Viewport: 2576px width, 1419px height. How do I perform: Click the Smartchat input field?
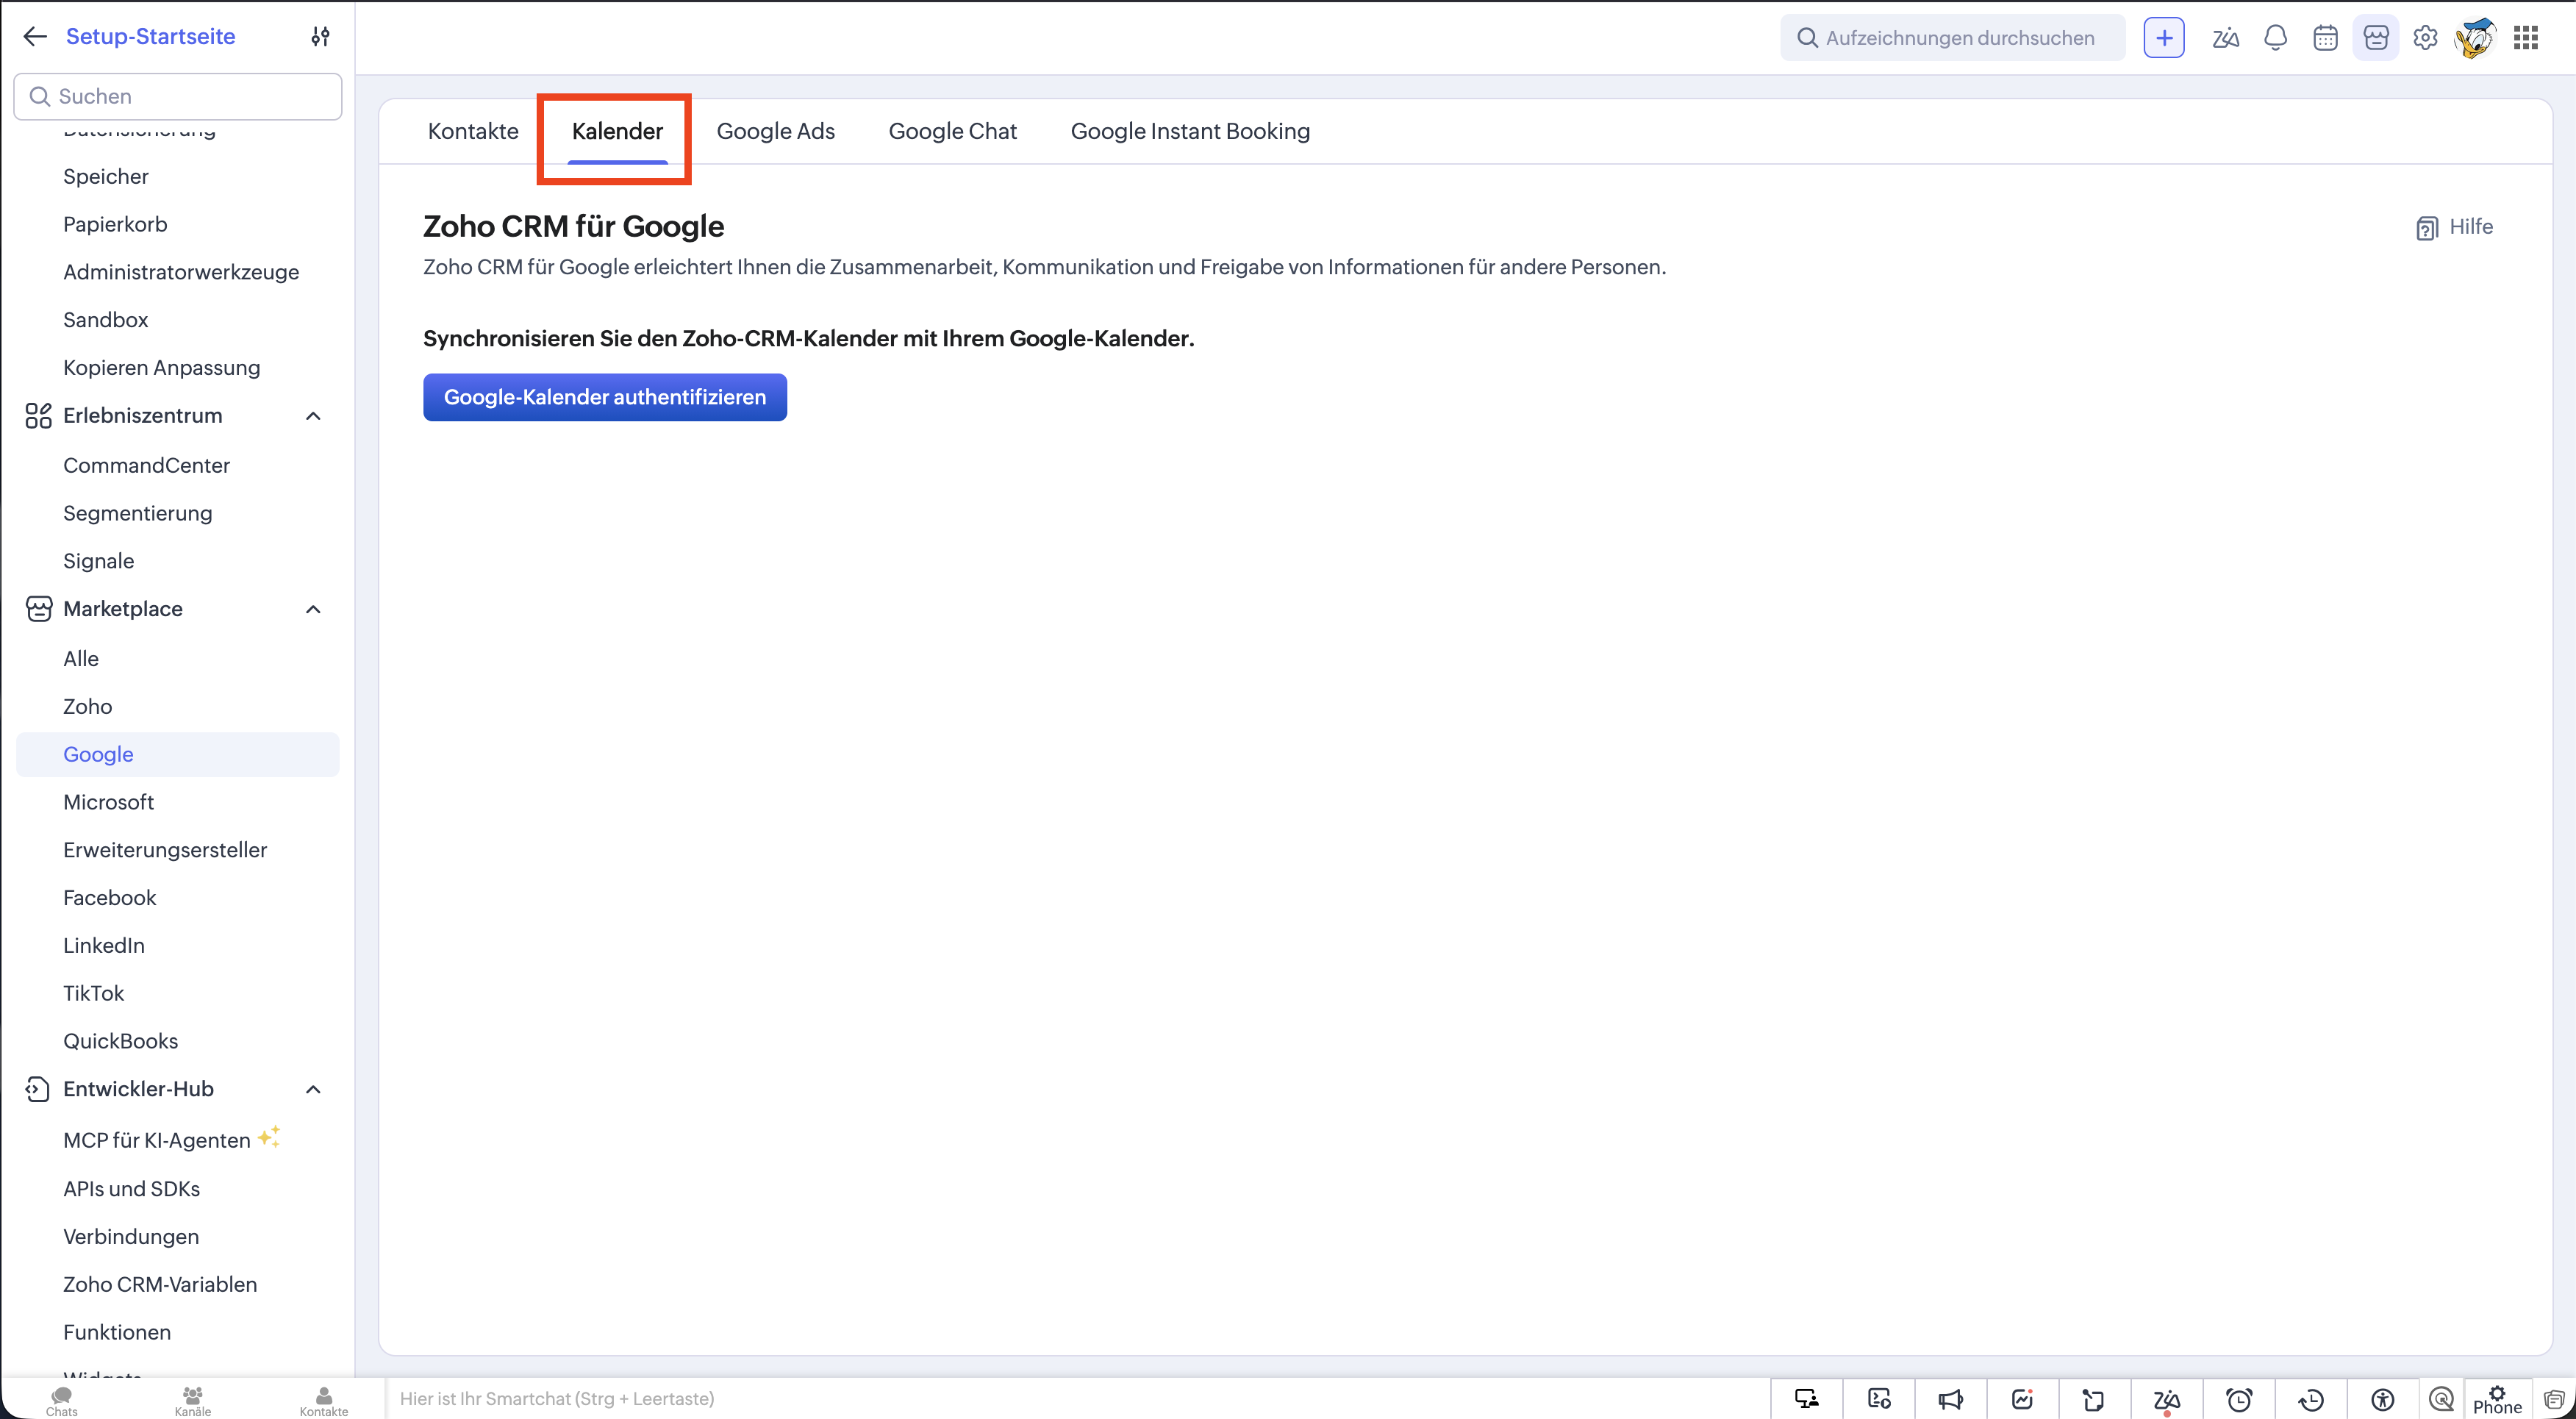(1076, 1399)
